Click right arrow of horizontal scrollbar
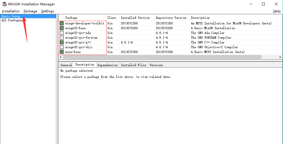 [280, 57]
